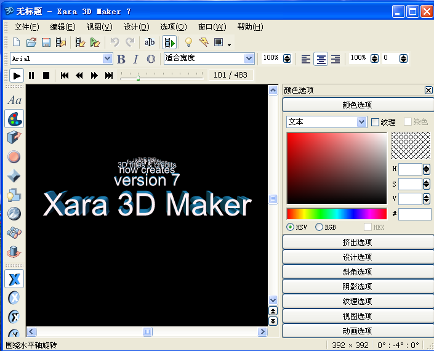Viewport: 434px width, 351px height.
Task: Open extrusion options cube icon in sidebar
Action: tap(14, 137)
